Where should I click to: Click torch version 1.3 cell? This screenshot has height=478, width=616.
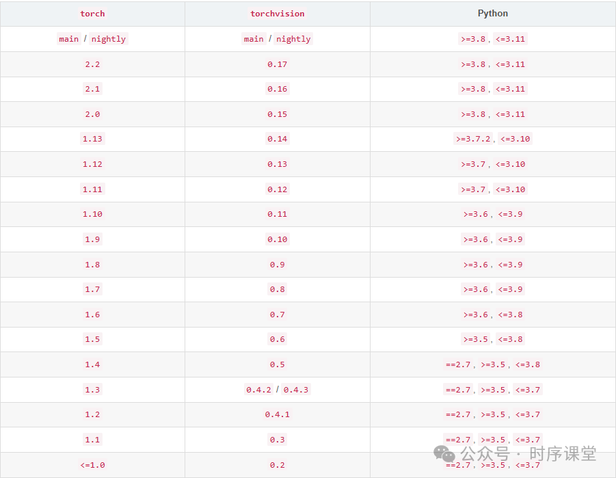point(92,390)
